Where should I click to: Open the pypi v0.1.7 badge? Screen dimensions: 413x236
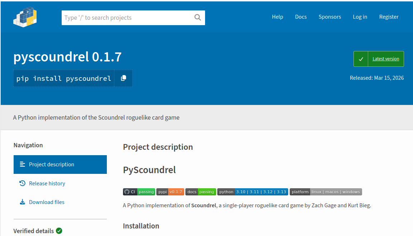pos(170,192)
